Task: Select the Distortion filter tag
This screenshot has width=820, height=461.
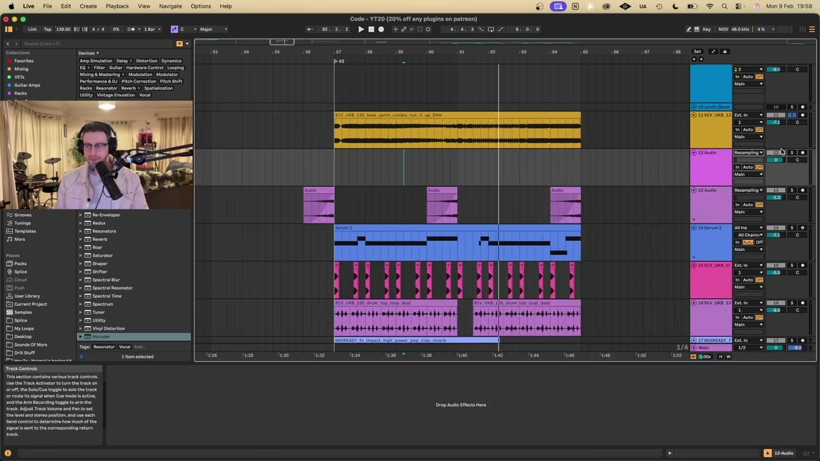Action: pos(147,61)
